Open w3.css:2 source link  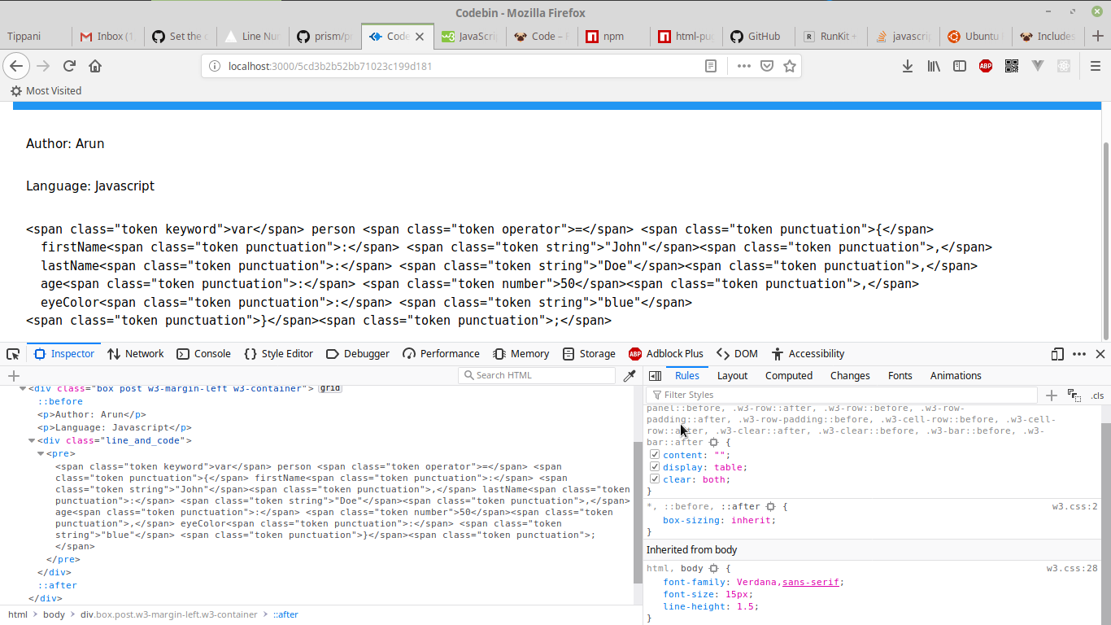[x=1075, y=506]
